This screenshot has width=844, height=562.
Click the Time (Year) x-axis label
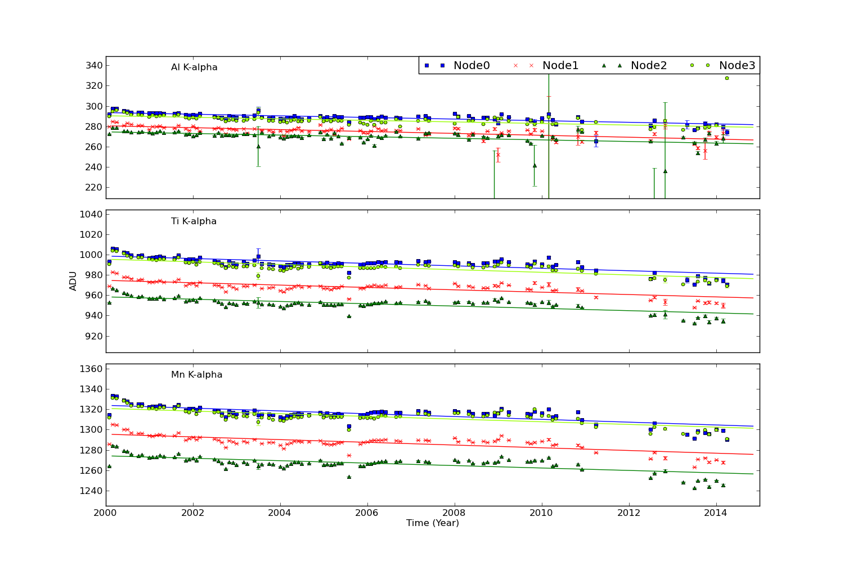[x=432, y=523]
